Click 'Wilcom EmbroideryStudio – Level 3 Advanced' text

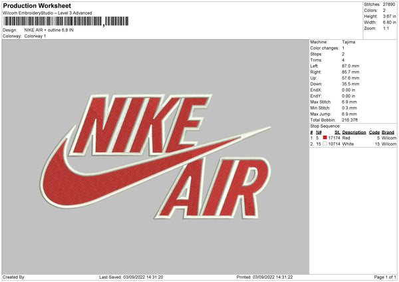47,13
